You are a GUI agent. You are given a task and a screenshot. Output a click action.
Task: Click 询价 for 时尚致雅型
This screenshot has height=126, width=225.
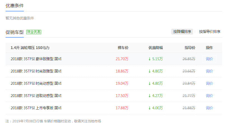[209, 71]
